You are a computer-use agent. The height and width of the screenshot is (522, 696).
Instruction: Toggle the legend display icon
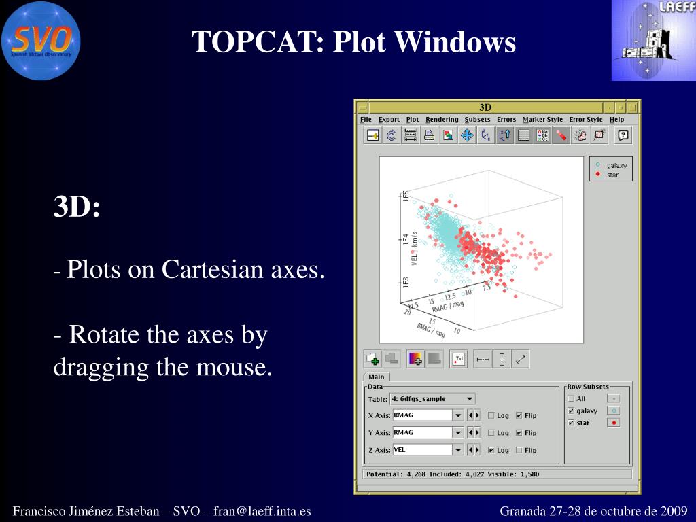[543, 135]
